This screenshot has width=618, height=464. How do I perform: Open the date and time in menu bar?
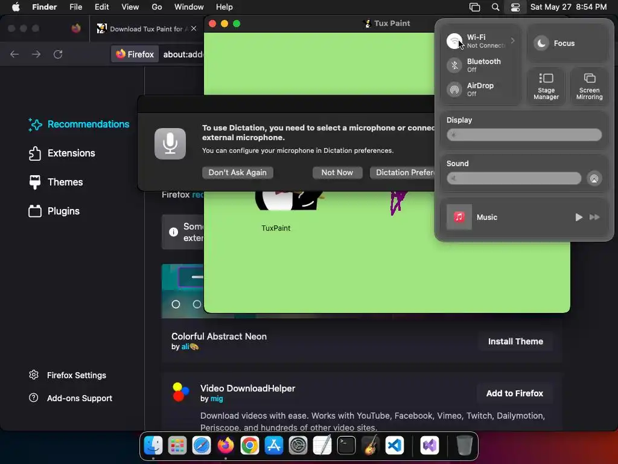coord(569,7)
